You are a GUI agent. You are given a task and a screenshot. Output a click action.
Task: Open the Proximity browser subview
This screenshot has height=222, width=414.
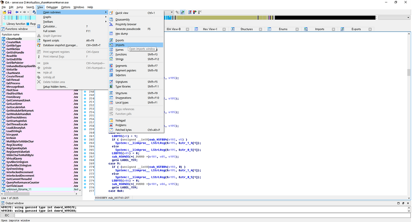click(x=136, y=24)
